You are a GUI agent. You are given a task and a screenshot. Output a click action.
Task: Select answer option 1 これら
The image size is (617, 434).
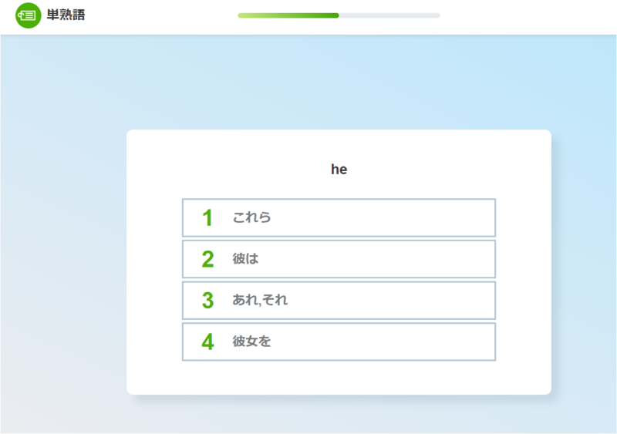(x=339, y=217)
